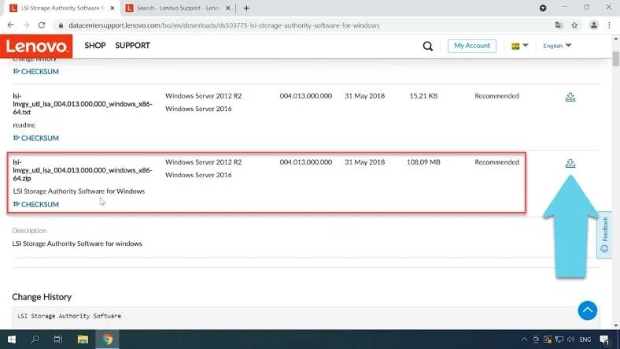Screen dimensions: 620x349
Task: Show the topmost CHECKSUM link under change history
Action: (36, 72)
